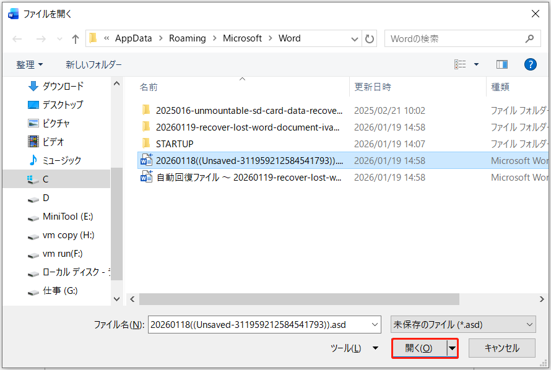Viewport: 551px width, 370px height.
Task: Select Roaming in the breadcrumb path
Action: [x=188, y=38]
